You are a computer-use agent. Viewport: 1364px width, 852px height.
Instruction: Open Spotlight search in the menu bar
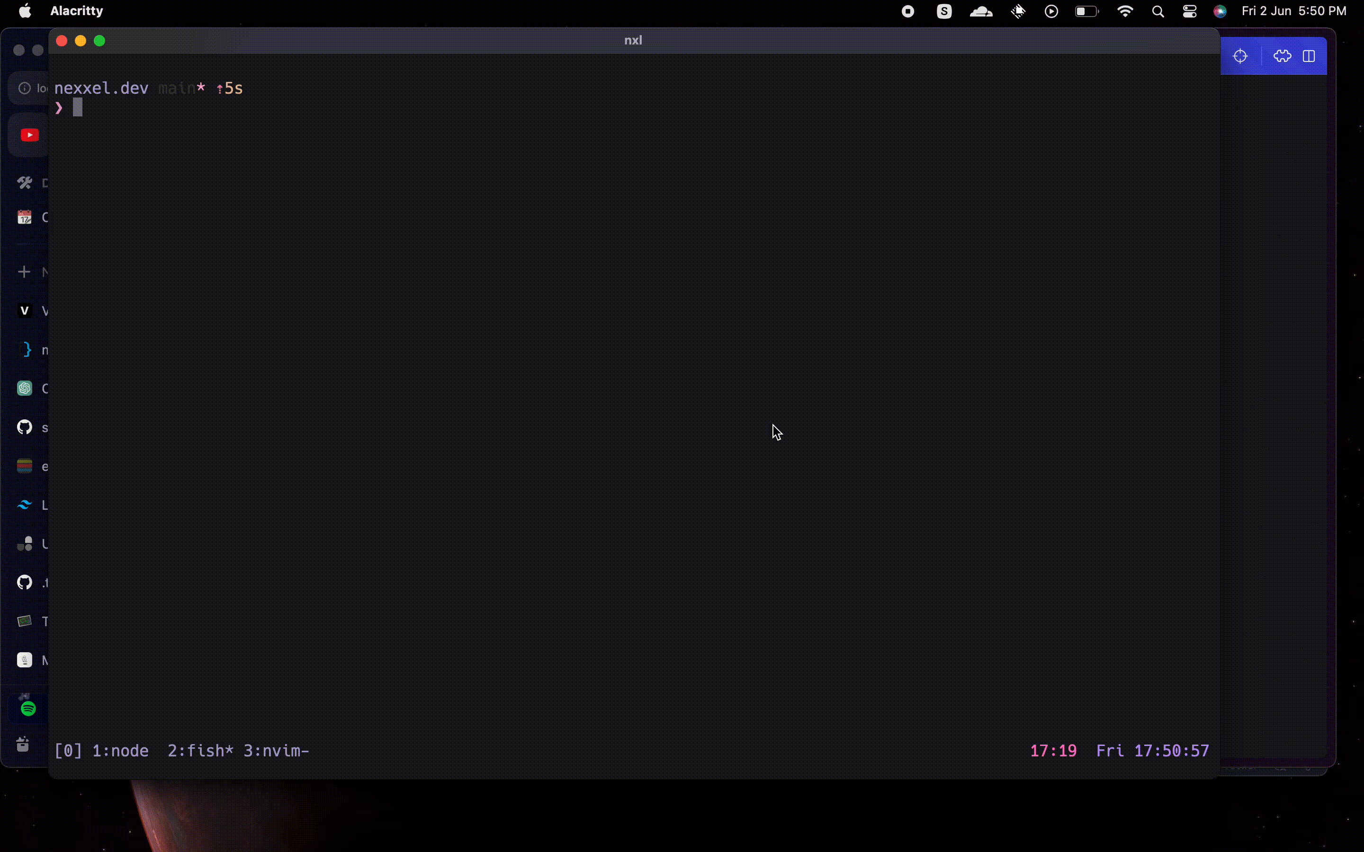coord(1158,11)
